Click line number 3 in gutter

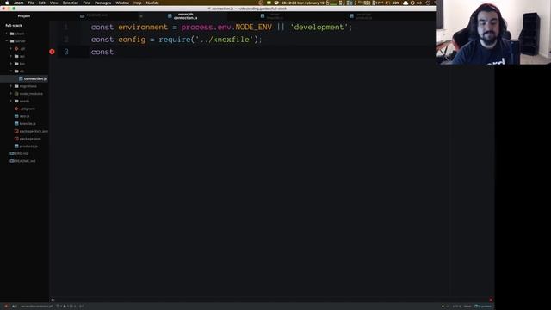click(66, 52)
